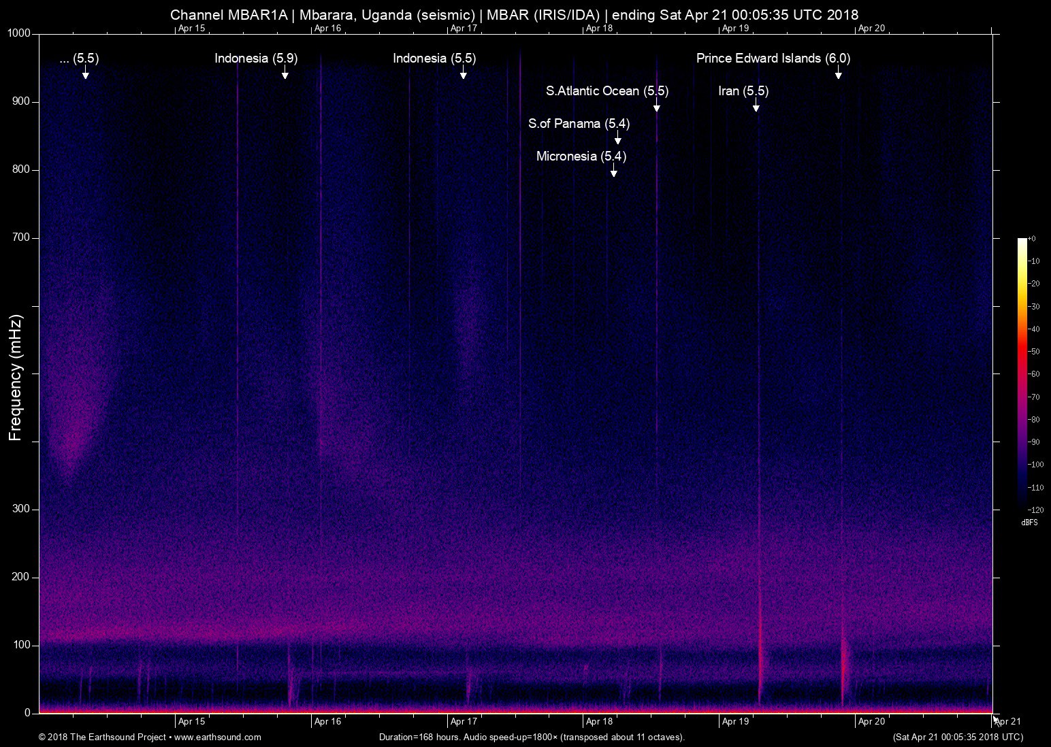Click the arrow below S.of Panama (5.4)
The width and height of the screenshot is (1051, 747).
click(x=617, y=139)
